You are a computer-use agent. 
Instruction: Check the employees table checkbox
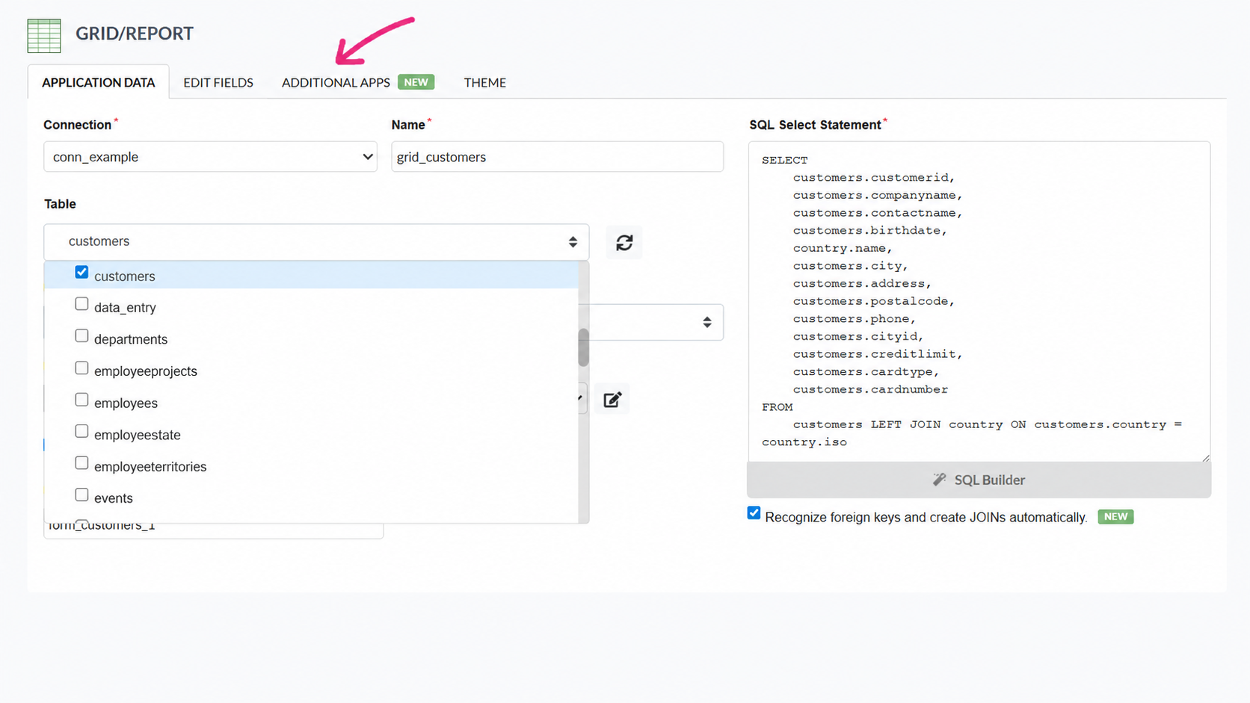[x=81, y=400]
